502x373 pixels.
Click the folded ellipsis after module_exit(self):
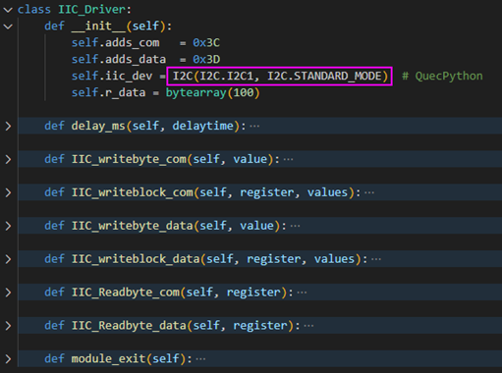(x=200, y=359)
